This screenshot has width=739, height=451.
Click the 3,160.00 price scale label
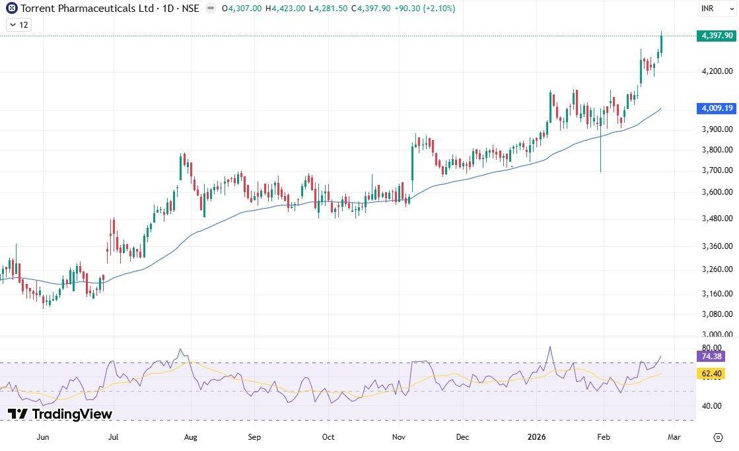pos(717,294)
